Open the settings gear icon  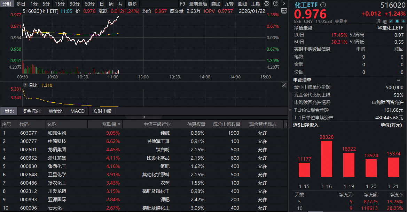[x=266, y=3]
